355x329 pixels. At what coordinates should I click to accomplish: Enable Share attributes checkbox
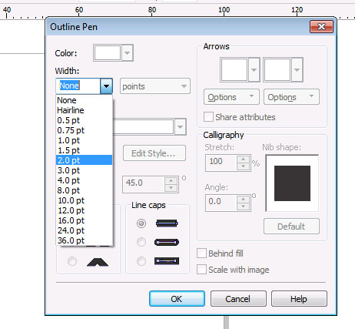pos(208,117)
